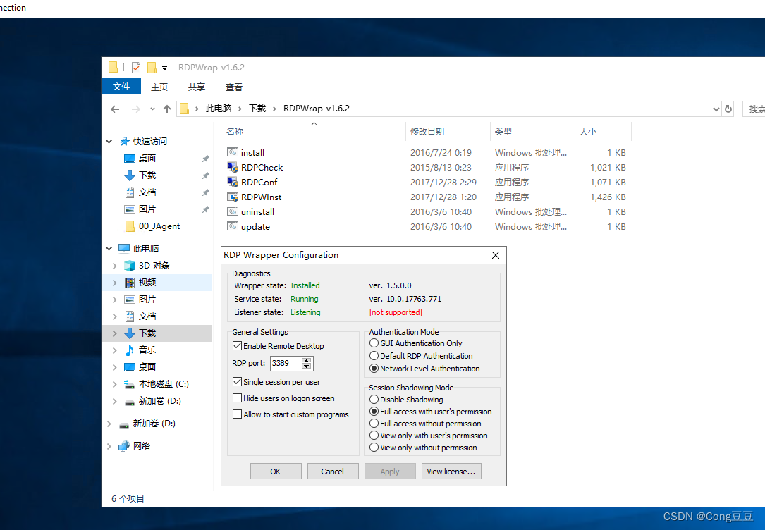Collapse the 此电脑 tree section
The width and height of the screenshot is (765, 530).
109,248
